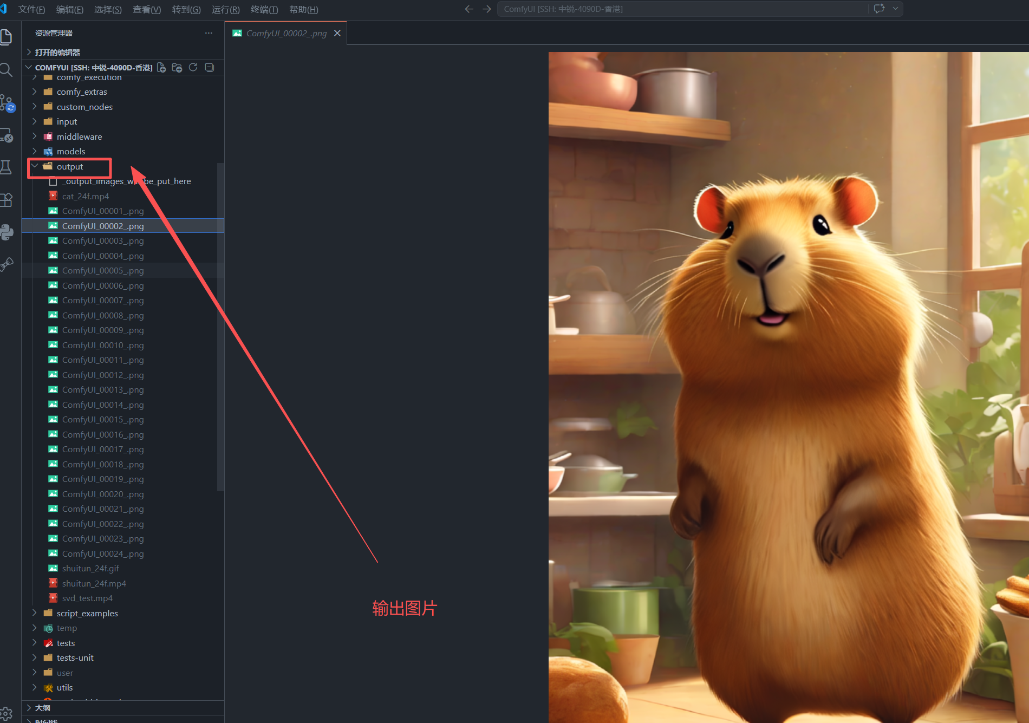
Task: Click the capybara image preview
Action: coord(789,387)
